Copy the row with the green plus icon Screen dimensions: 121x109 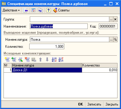pyautogui.click(x=14, y=59)
